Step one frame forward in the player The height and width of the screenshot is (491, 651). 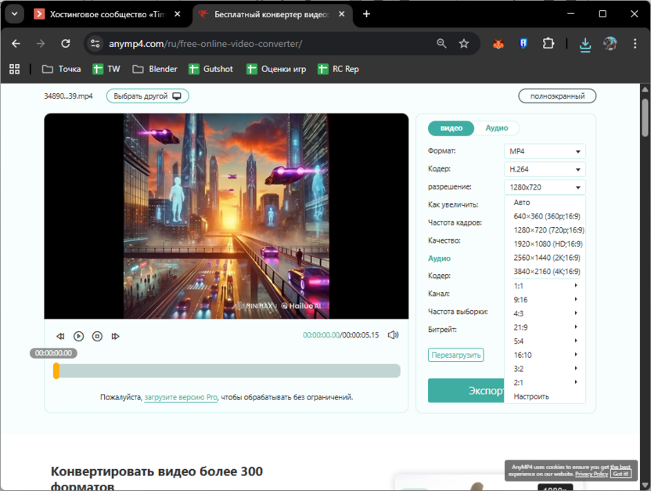click(116, 336)
